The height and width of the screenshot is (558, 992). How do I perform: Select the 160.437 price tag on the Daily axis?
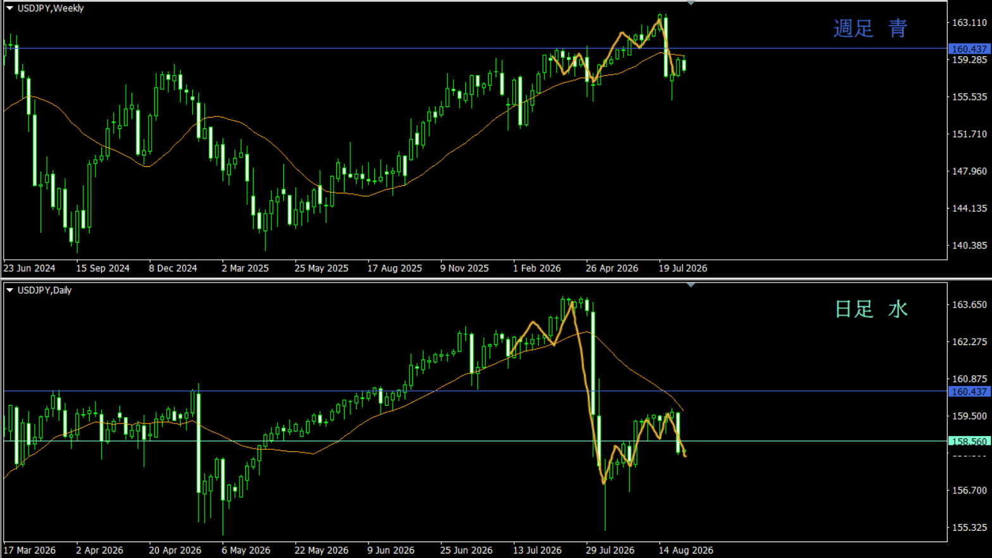click(969, 392)
